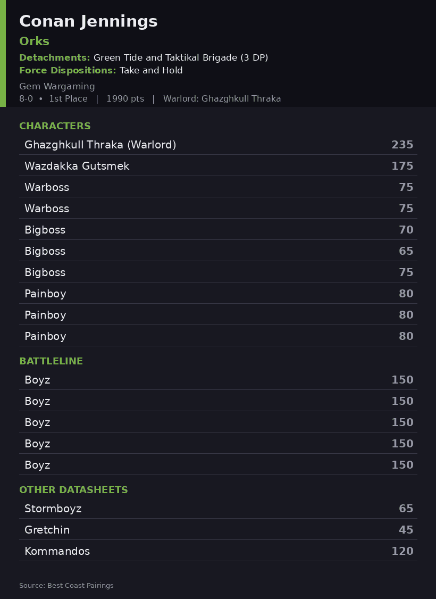
Task: Click the BATTLELINE section header
Action: tap(51, 361)
